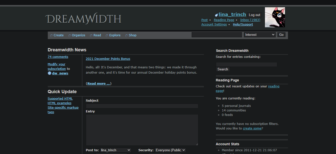
Task: Open the 74 comments link
Action: pyautogui.click(x=58, y=57)
